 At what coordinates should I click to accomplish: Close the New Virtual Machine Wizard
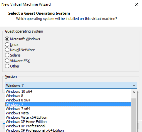pos(137,4)
